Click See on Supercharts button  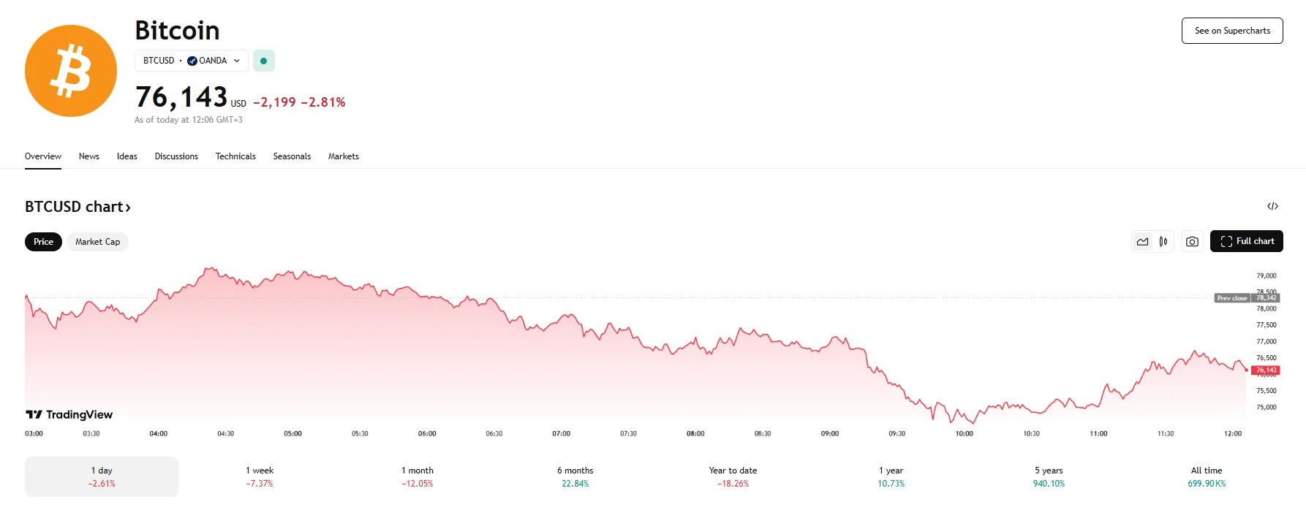(x=1232, y=31)
